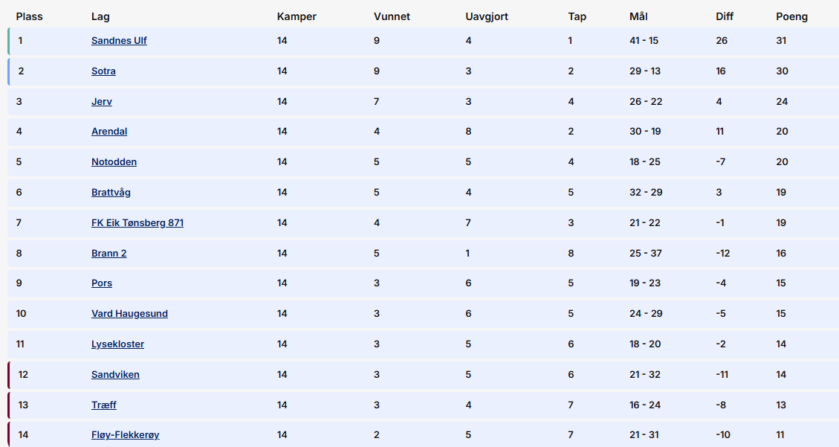Click the Kamper column header

click(x=297, y=16)
